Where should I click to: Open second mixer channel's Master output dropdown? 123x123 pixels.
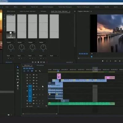22,42
